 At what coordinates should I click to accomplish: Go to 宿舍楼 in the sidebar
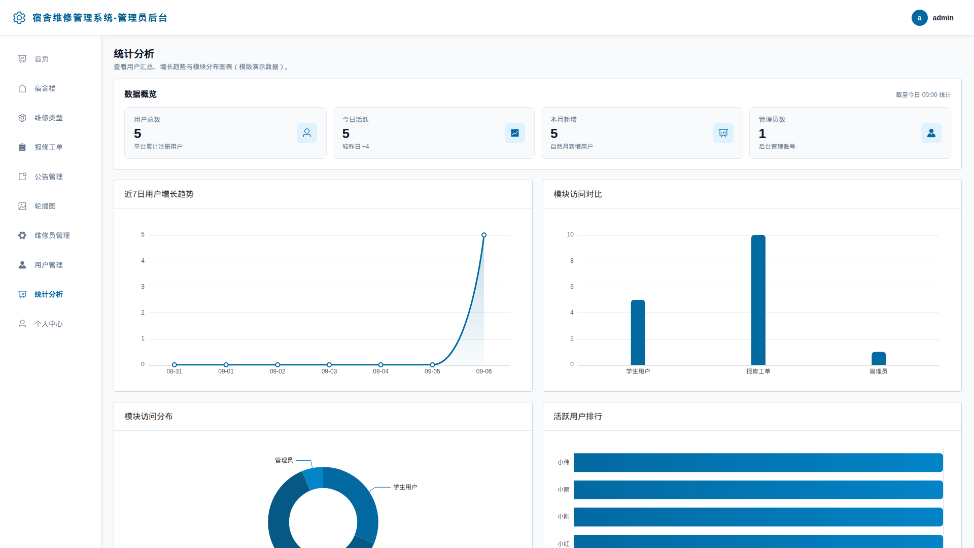pyautogui.click(x=51, y=88)
